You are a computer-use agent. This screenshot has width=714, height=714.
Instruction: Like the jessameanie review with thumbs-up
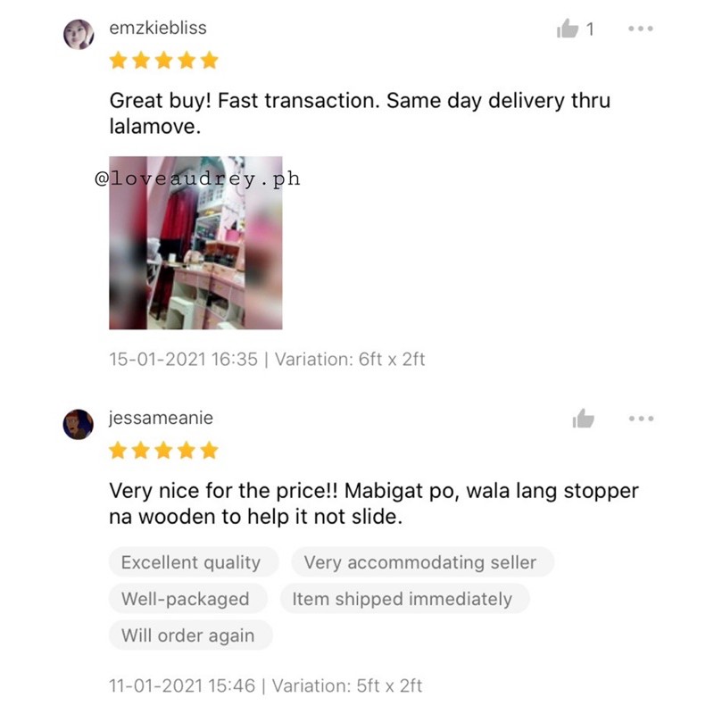tap(584, 418)
